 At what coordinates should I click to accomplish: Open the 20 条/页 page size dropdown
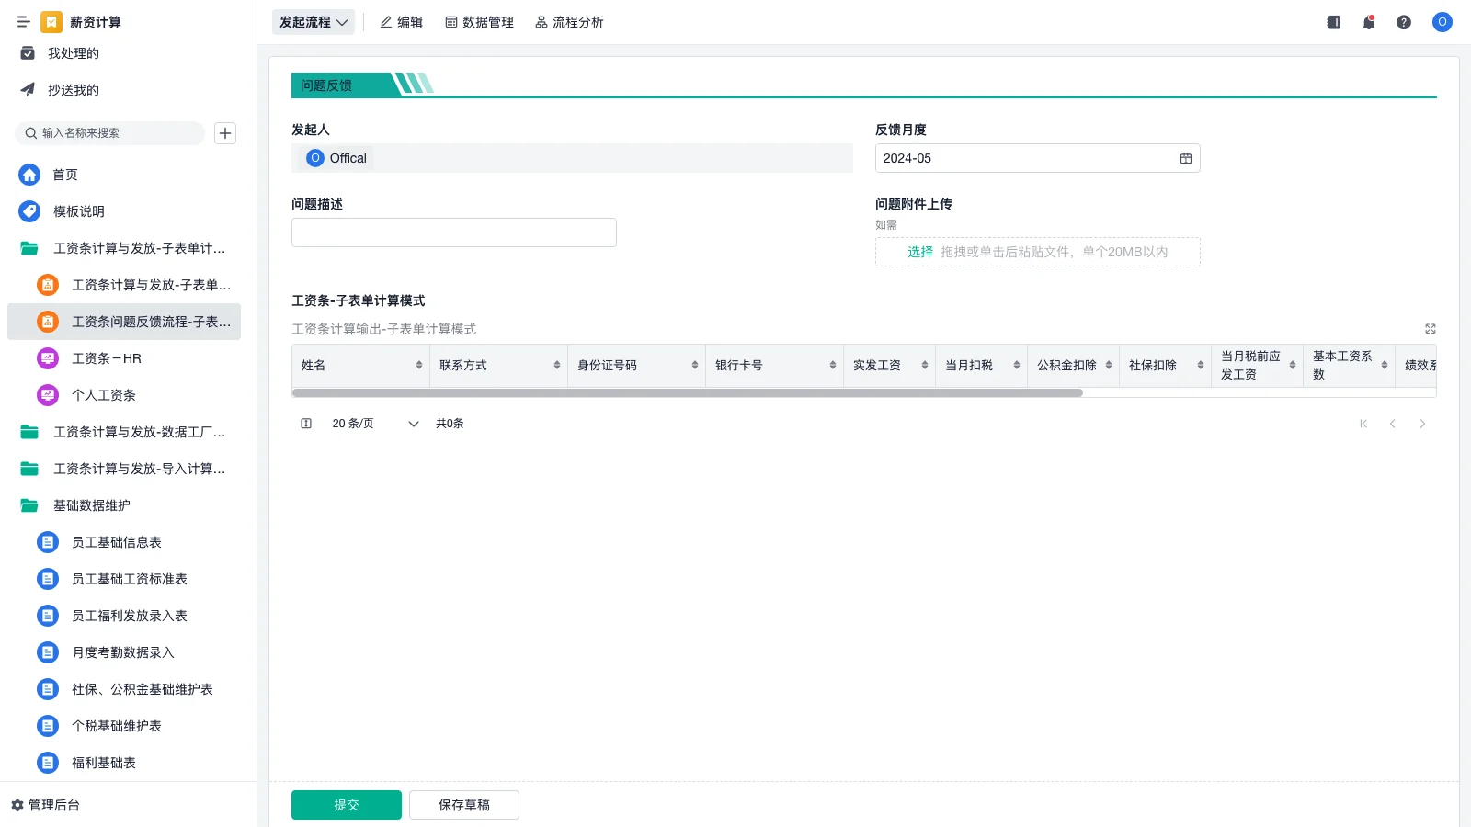click(x=375, y=424)
